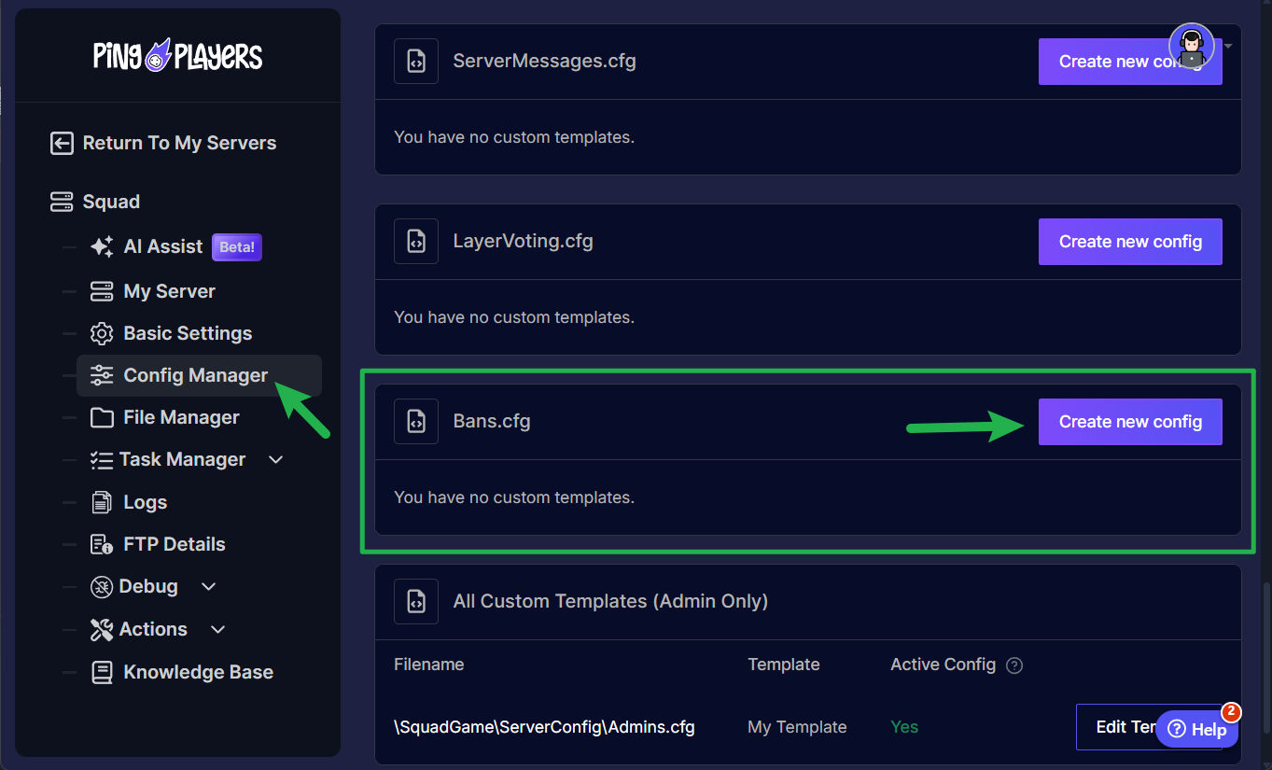
Task: Click the Config Manager sliders icon
Action: 102,375
